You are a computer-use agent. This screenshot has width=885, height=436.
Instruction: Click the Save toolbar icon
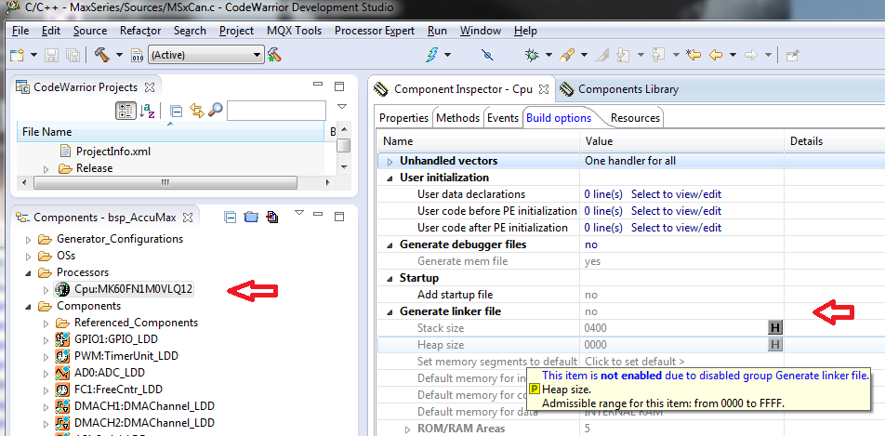tap(52, 55)
